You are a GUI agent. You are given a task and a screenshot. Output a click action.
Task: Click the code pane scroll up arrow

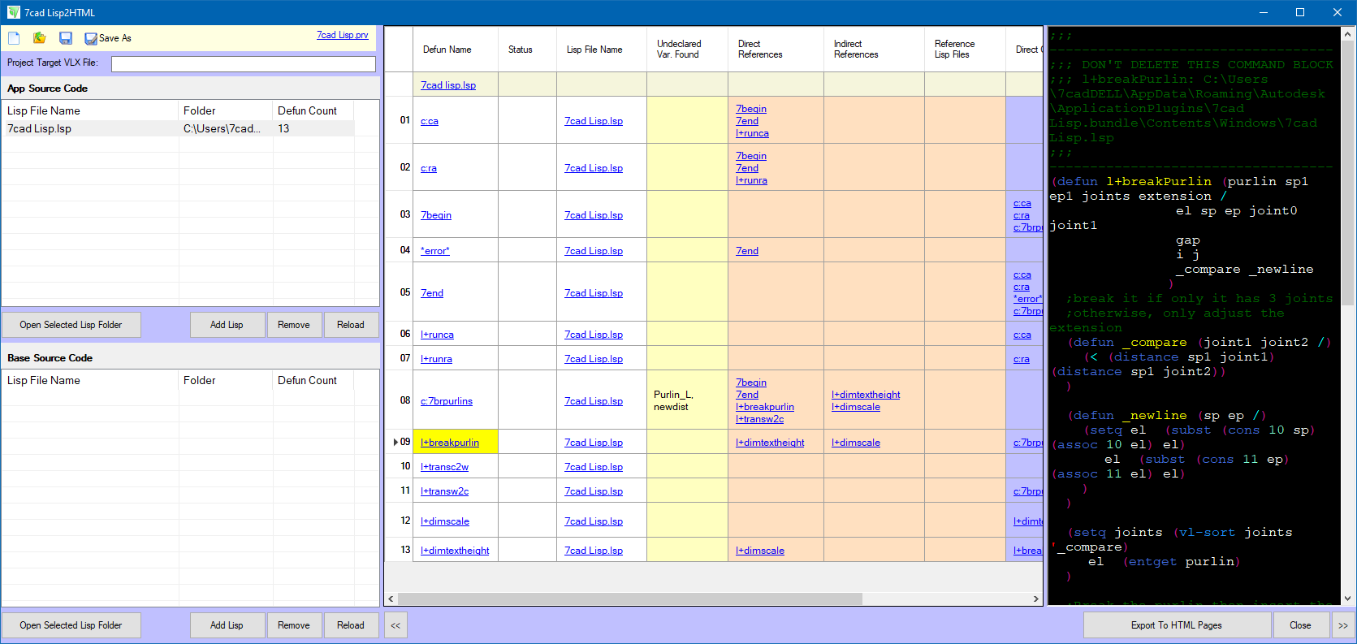coord(1348,33)
